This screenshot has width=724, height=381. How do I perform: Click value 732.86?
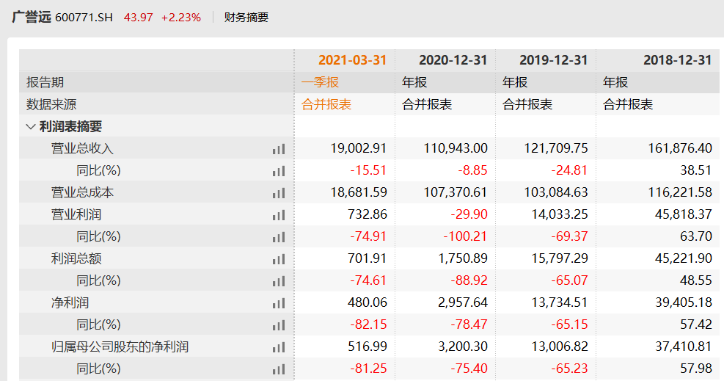pos(368,215)
